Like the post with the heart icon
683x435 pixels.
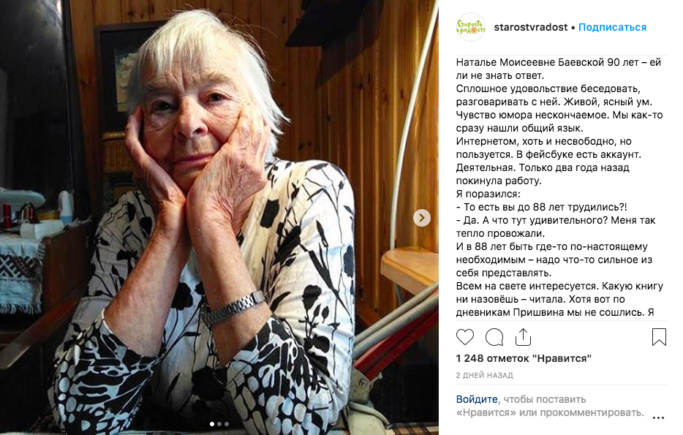465,337
